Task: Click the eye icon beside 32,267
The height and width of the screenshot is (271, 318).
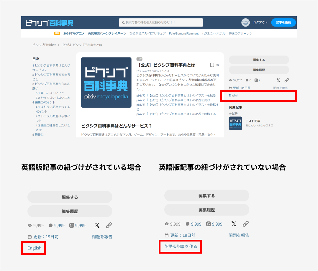Action: click(x=230, y=80)
